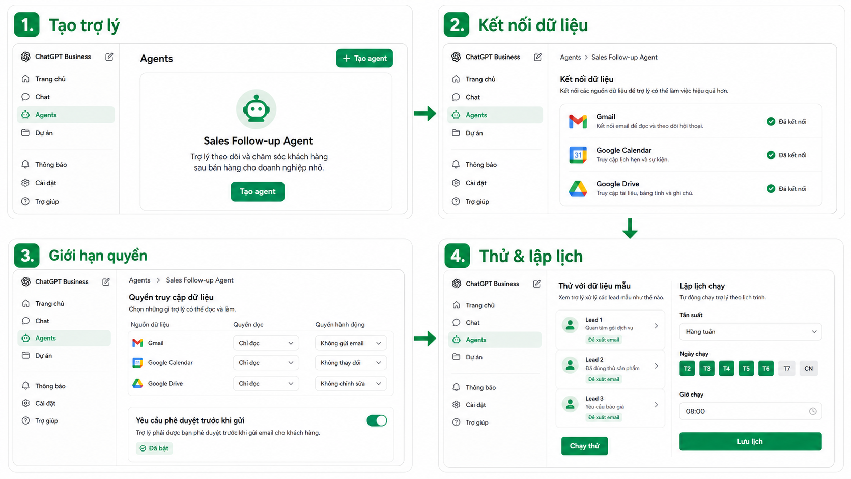Click the ChatGPT logo in the Kết nối dữ liệu panel
Viewport: 851px width, 479px height.
pos(456,57)
